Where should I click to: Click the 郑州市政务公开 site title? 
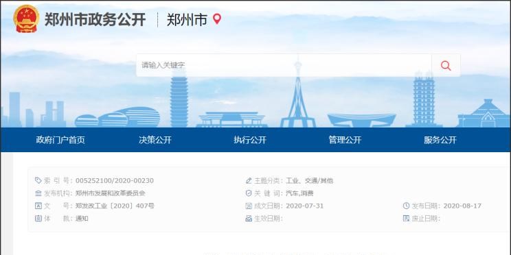[x=95, y=19]
